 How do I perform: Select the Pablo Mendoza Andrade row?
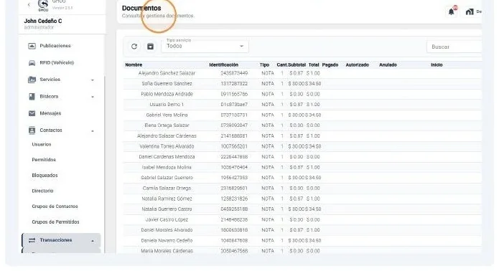302,94
